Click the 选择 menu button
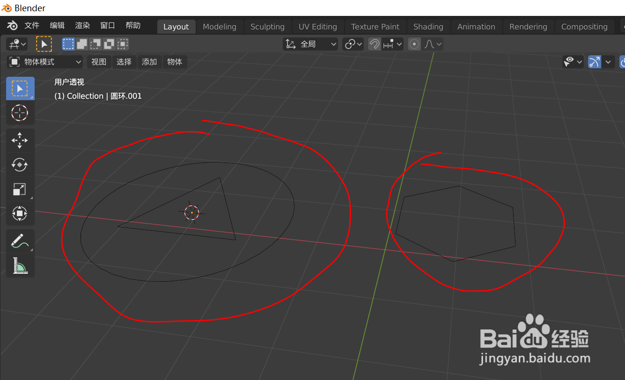This screenshot has height=380, width=625. pyautogui.click(x=124, y=61)
